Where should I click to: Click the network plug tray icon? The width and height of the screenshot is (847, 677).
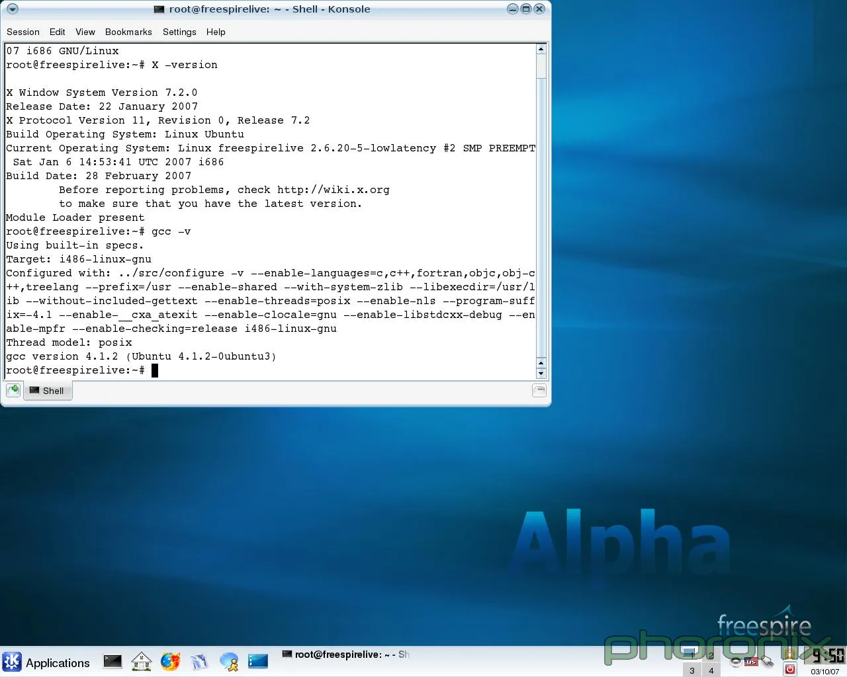point(767,661)
